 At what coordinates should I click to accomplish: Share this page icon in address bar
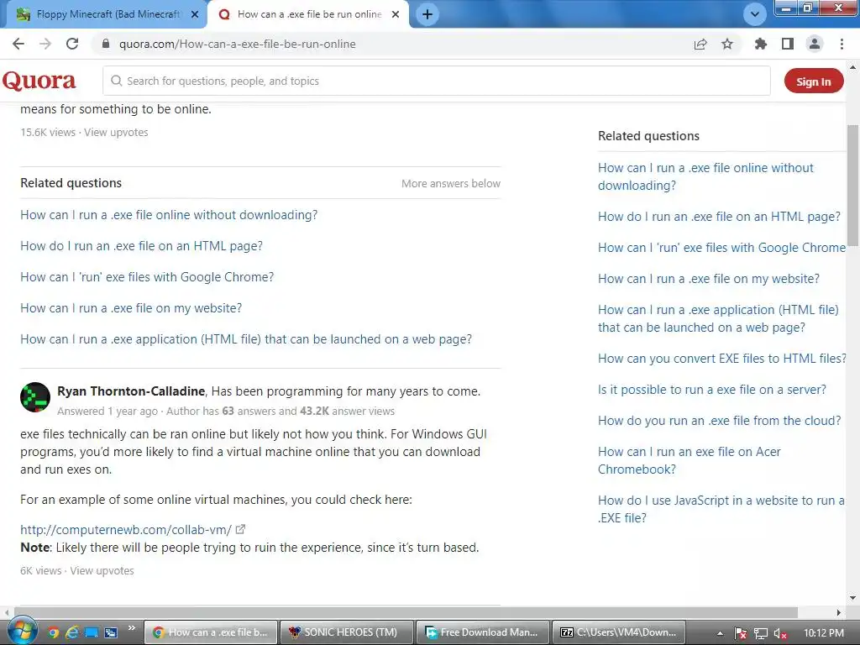(x=700, y=44)
